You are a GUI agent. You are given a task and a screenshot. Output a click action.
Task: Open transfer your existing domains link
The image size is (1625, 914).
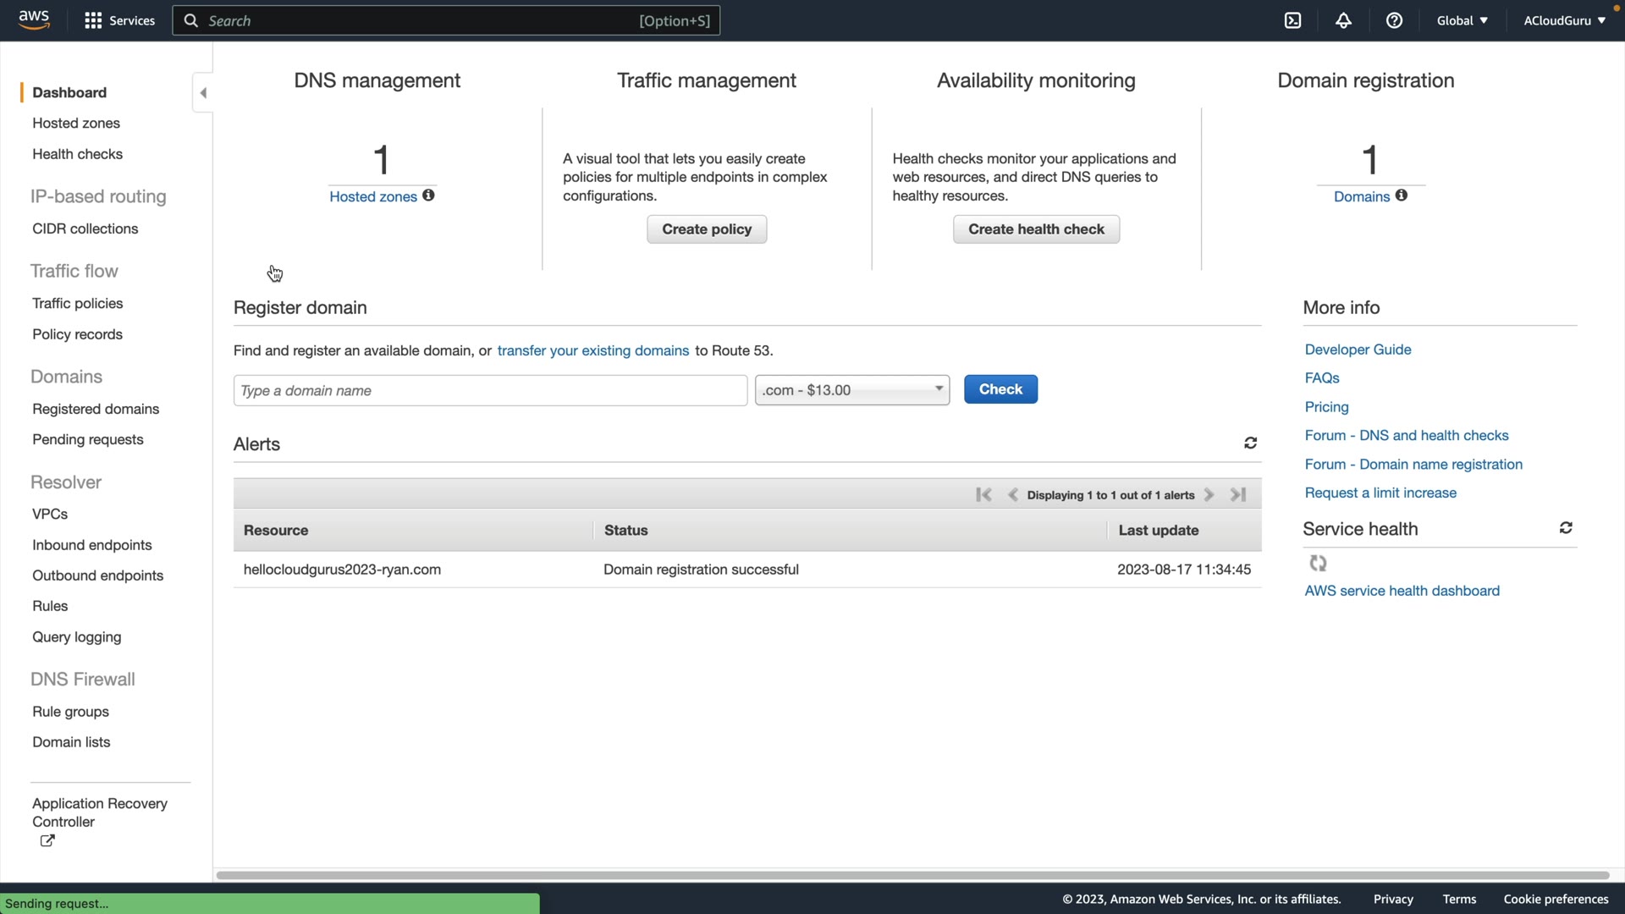pyautogui.click(x=592, y=350)
